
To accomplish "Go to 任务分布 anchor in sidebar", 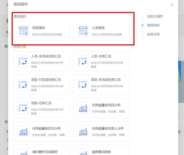I will tap(153, 34).
